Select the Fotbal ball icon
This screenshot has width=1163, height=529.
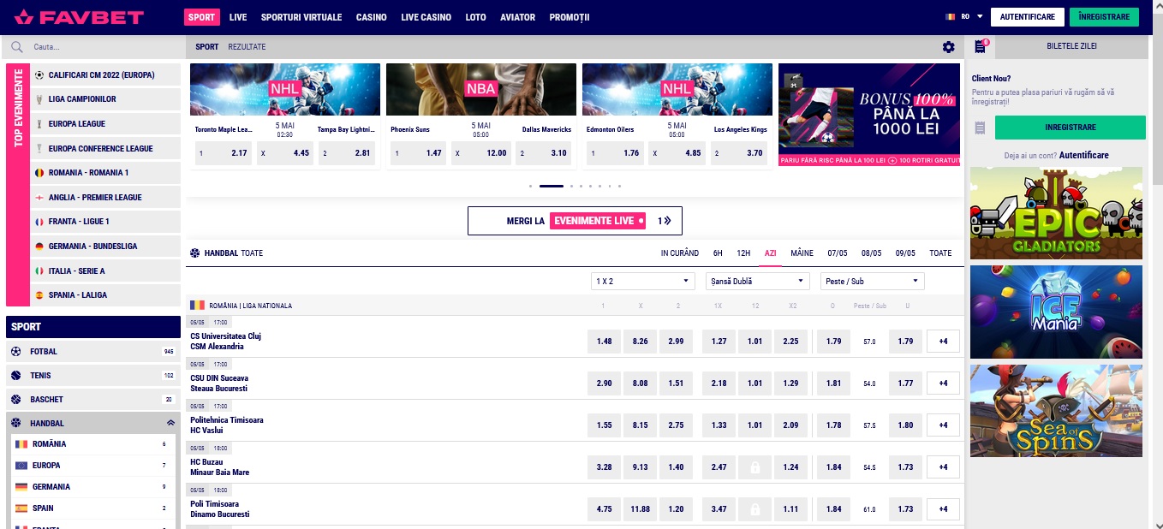click(x=16, y=351)
